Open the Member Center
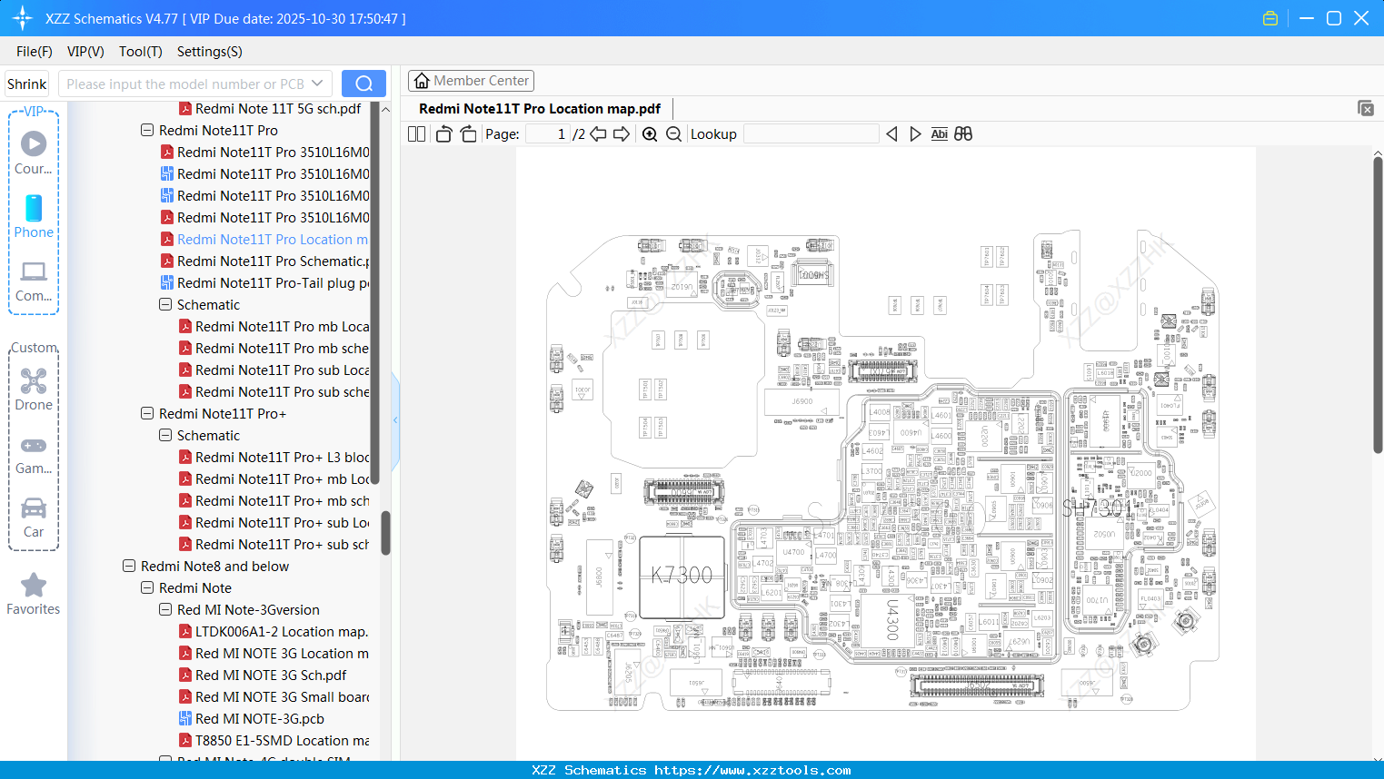The height and width of the screenshot is (779, 1384). 471,80
